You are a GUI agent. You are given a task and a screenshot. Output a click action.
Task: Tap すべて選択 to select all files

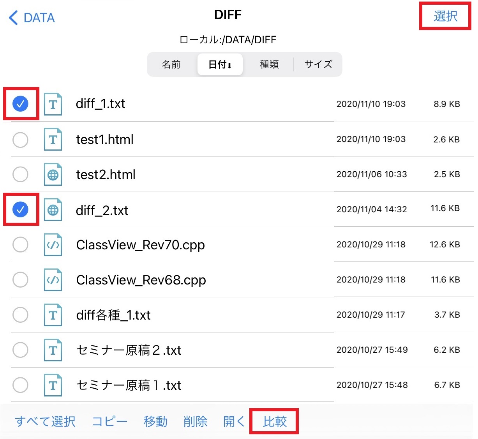pyautogui.click(x=45, y=421)
